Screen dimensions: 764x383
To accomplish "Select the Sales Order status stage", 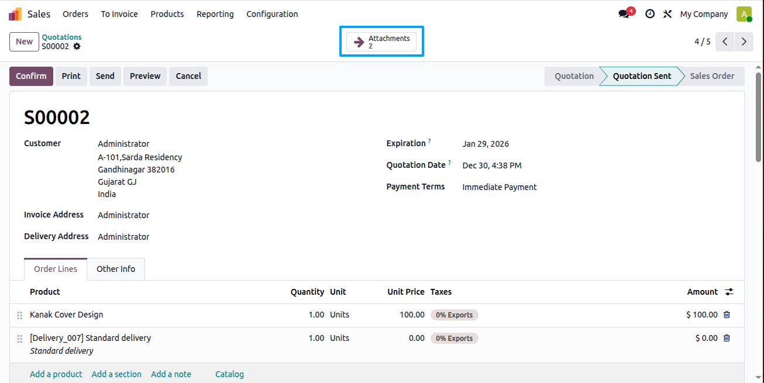I will coord(712,76).
